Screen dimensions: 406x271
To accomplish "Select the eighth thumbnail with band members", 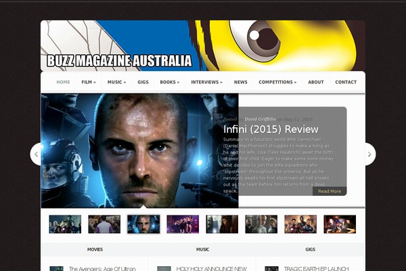I will [x=340, y=224].
